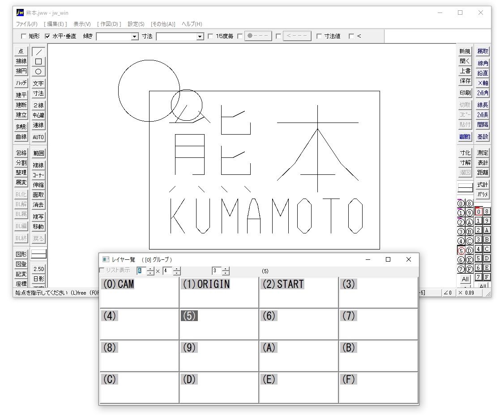The image size is (500, 419).
Task: Click the 消去 erase tool
Action: 38,205
